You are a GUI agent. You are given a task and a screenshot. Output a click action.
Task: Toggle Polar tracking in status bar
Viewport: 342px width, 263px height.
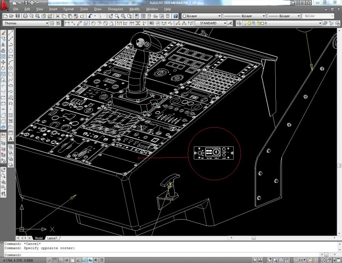coord(67,260)
